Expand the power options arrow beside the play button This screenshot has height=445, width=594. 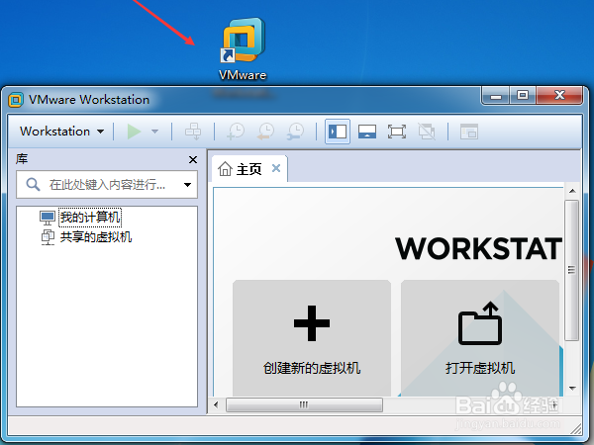pos(154,132)
